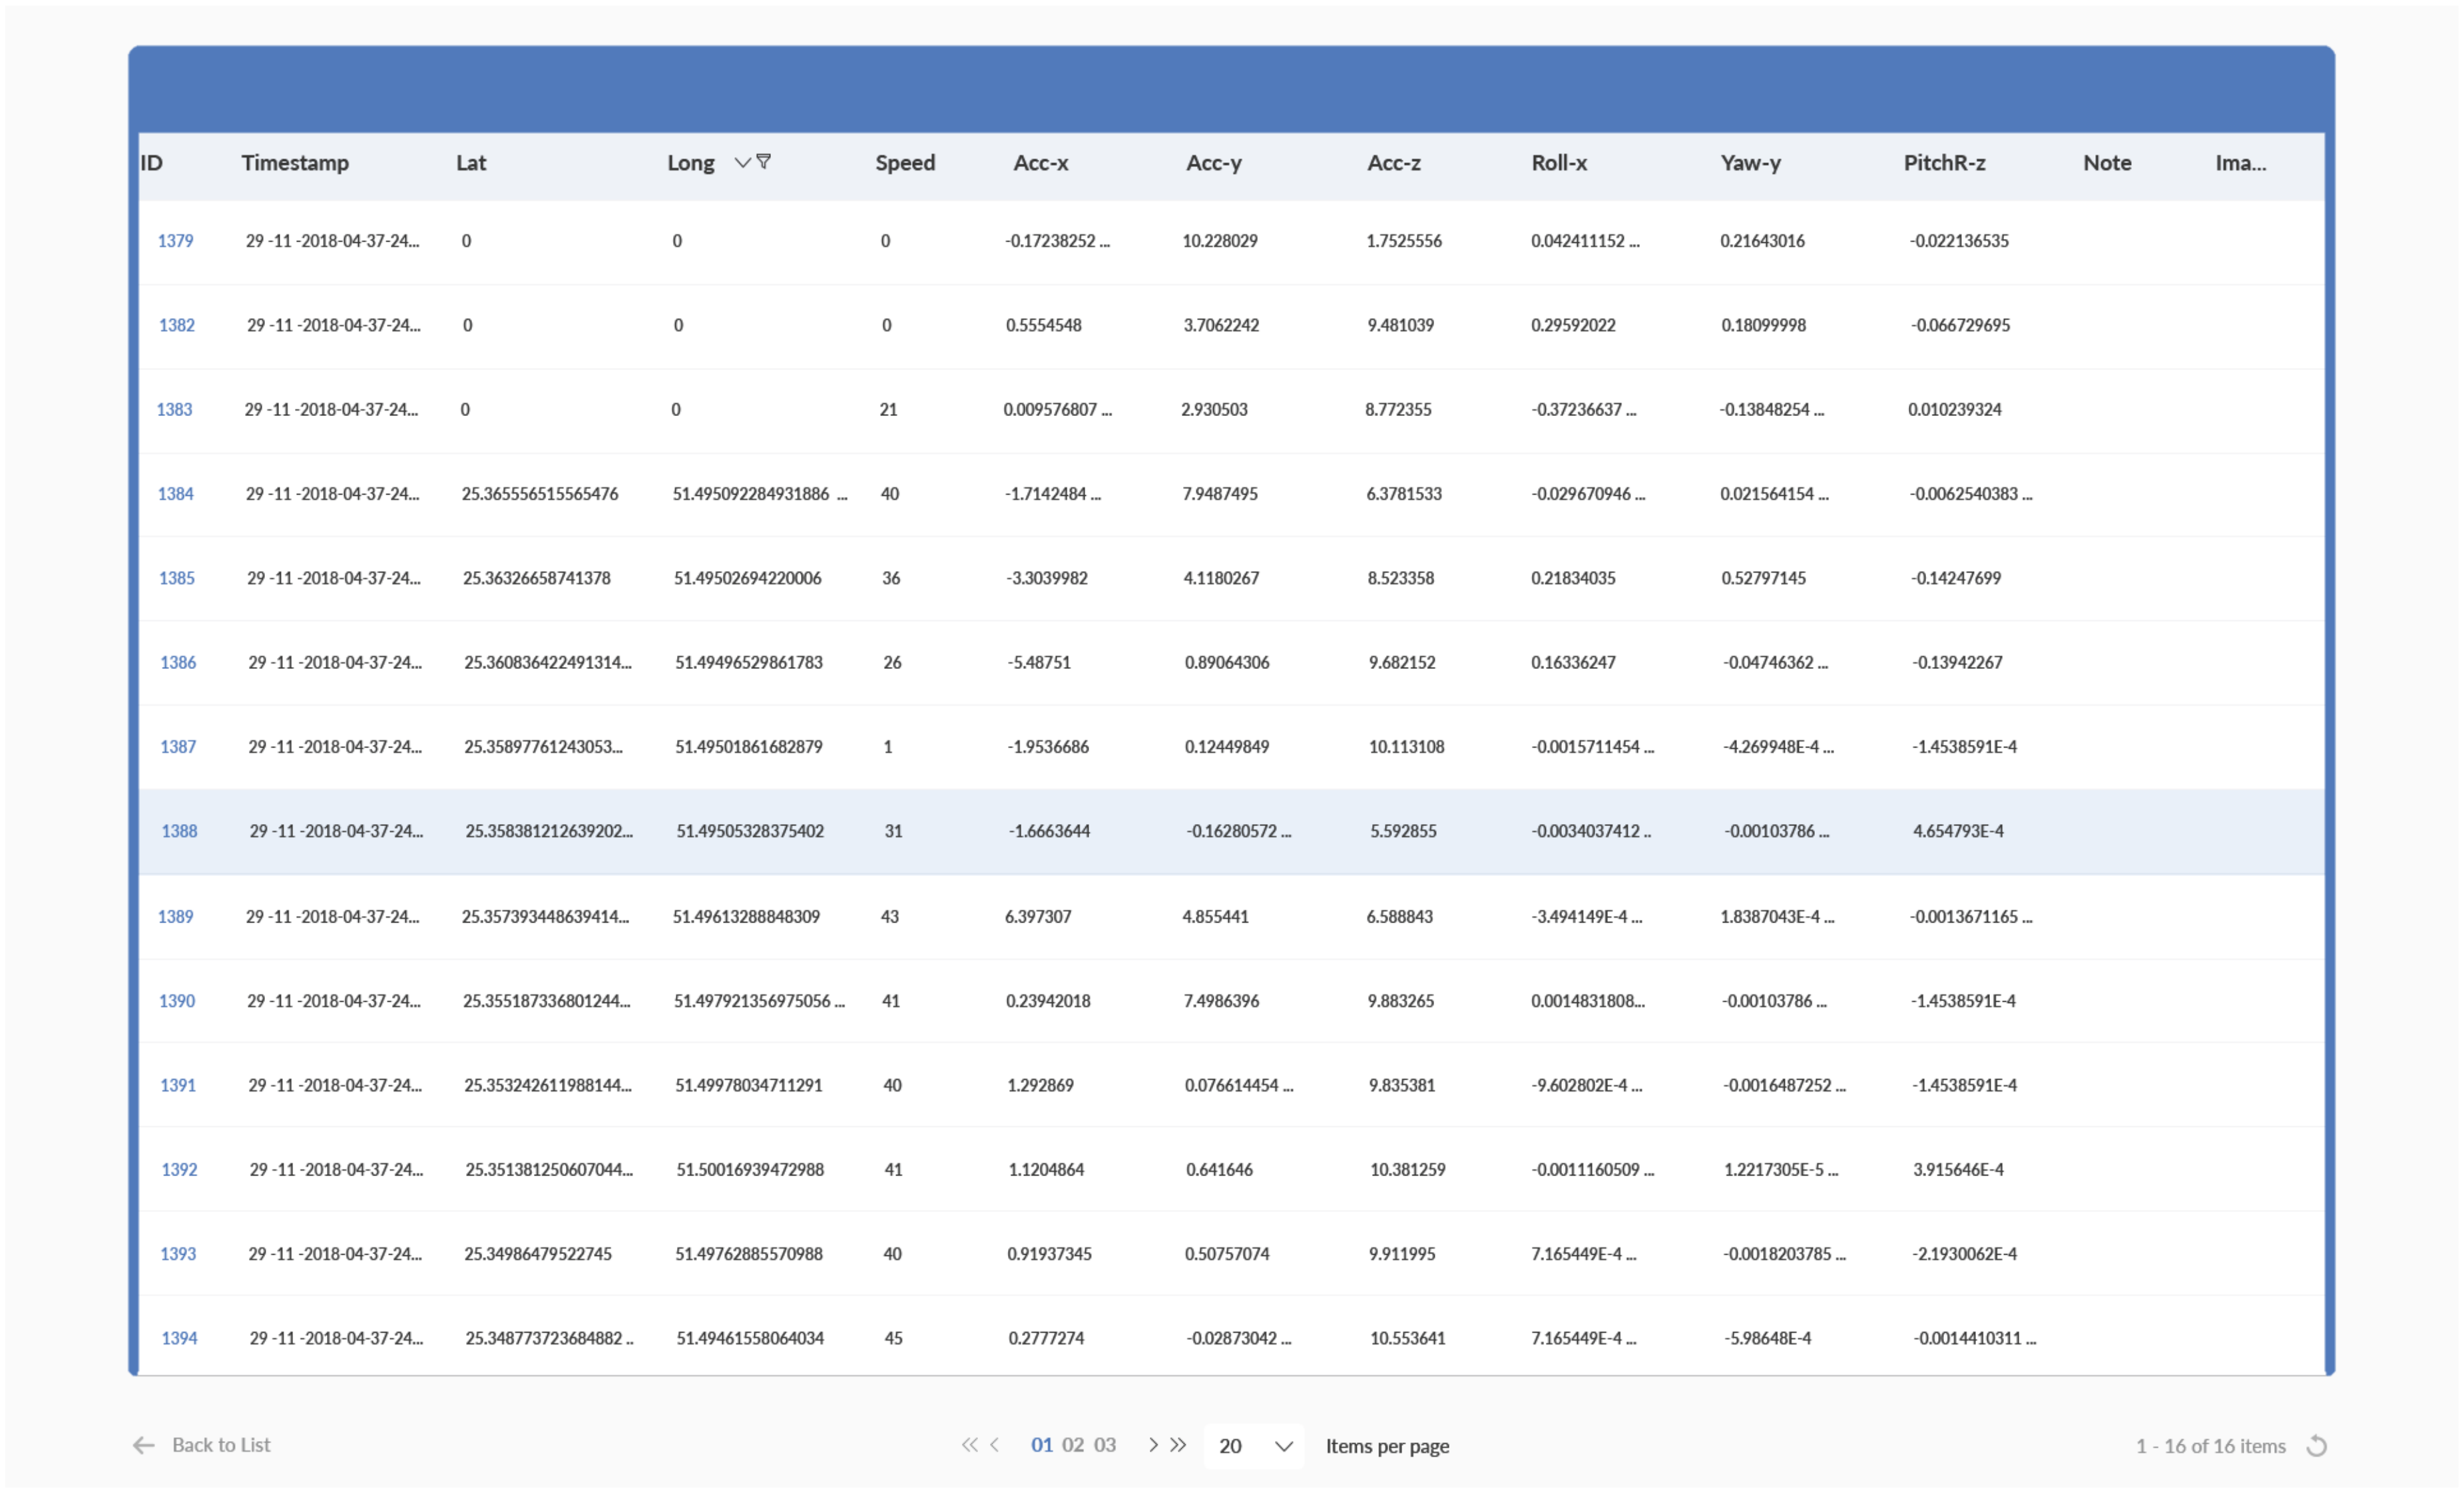This screenshot has width=2464, height=1491.
Task: Open record ID 1379 link
Action: pos(175,241)
